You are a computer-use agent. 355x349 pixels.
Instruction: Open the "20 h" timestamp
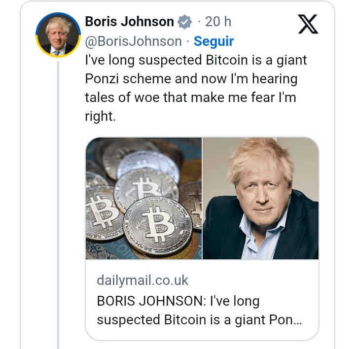[218, 22]
